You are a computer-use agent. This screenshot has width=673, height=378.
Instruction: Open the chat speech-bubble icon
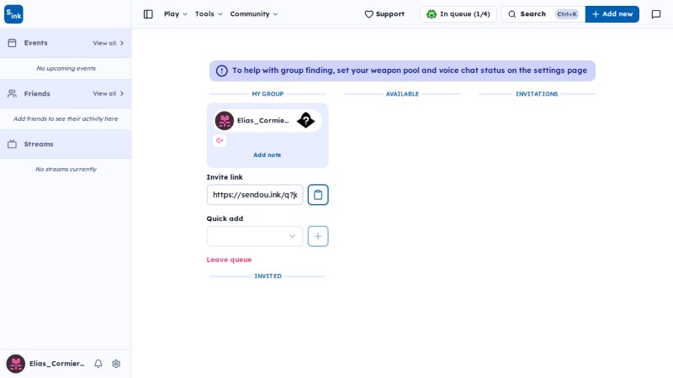point(656,14)
